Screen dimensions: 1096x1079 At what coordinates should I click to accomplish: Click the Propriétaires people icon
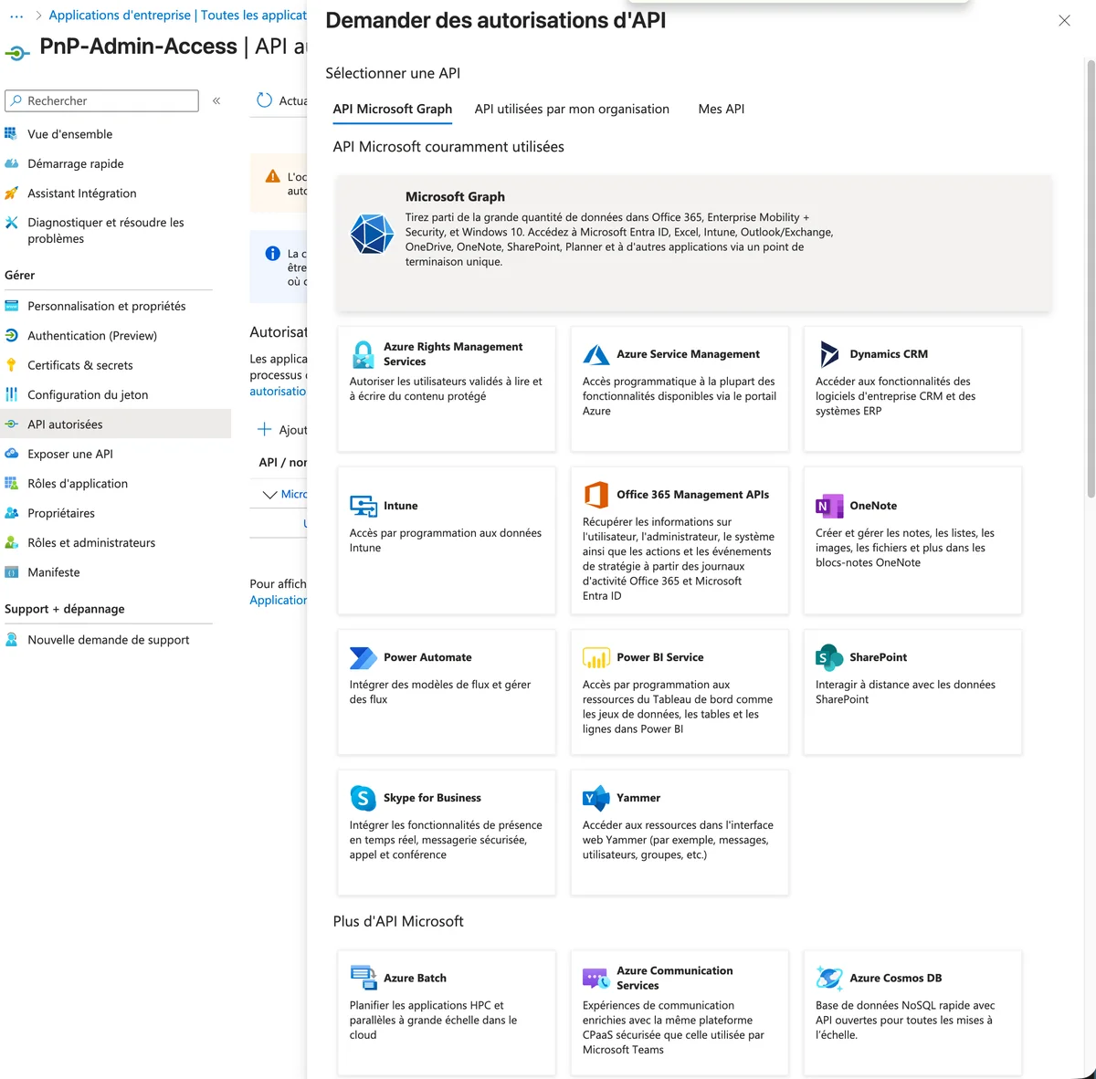[11, 513]
